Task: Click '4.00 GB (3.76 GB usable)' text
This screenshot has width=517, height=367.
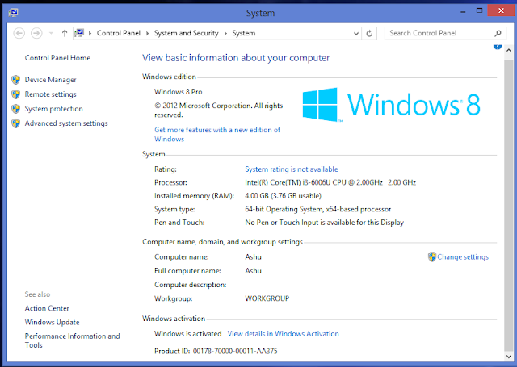Action: (x=283, y=196)
